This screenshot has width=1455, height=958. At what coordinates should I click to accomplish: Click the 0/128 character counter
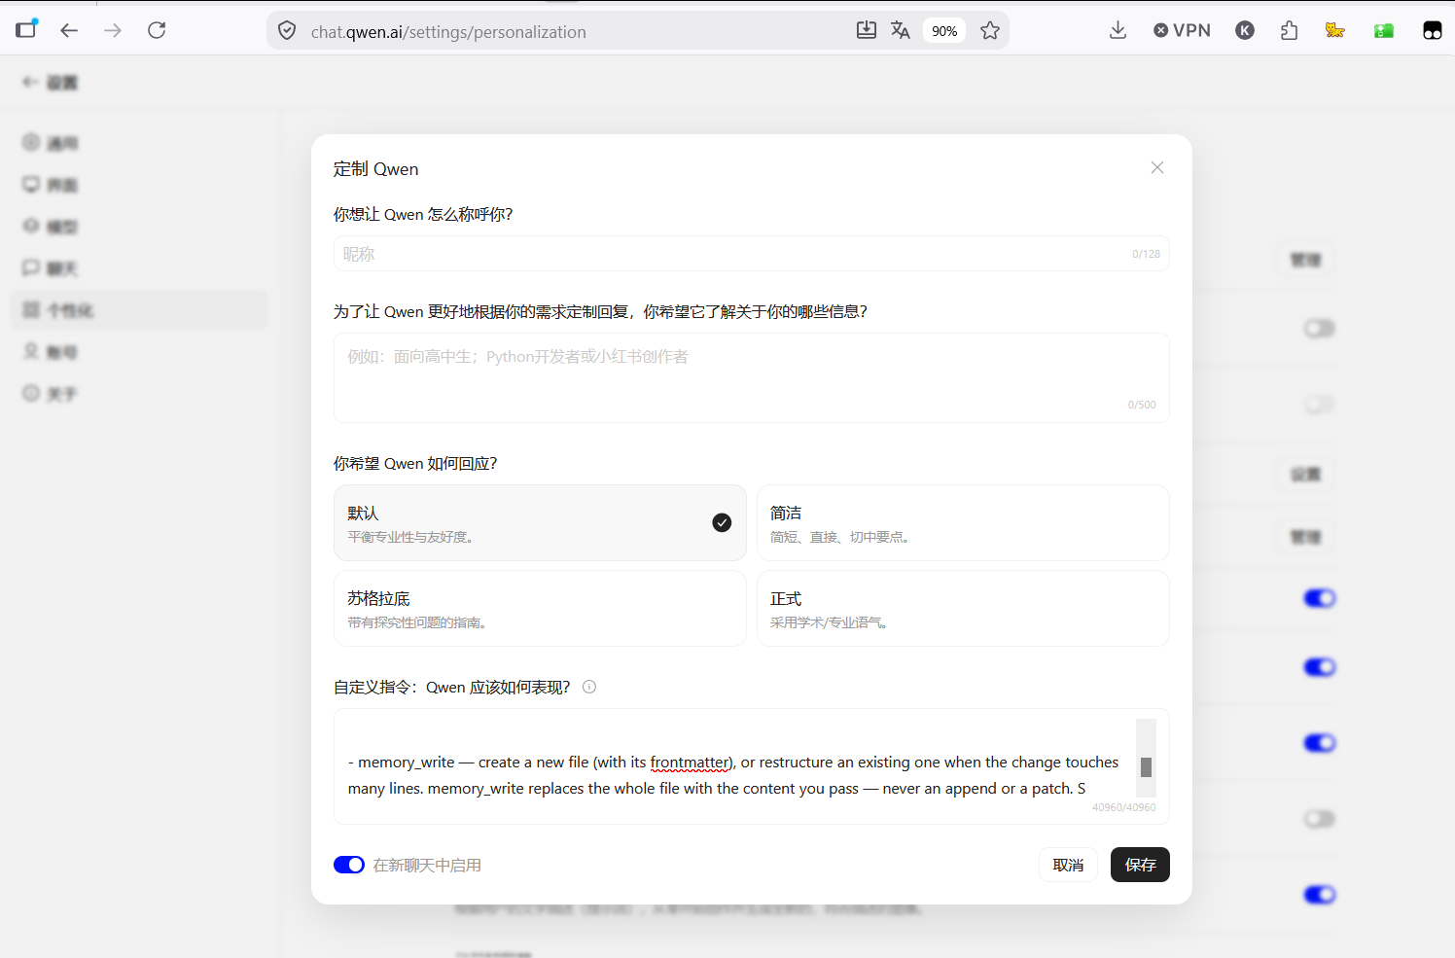pos(1146,254)
